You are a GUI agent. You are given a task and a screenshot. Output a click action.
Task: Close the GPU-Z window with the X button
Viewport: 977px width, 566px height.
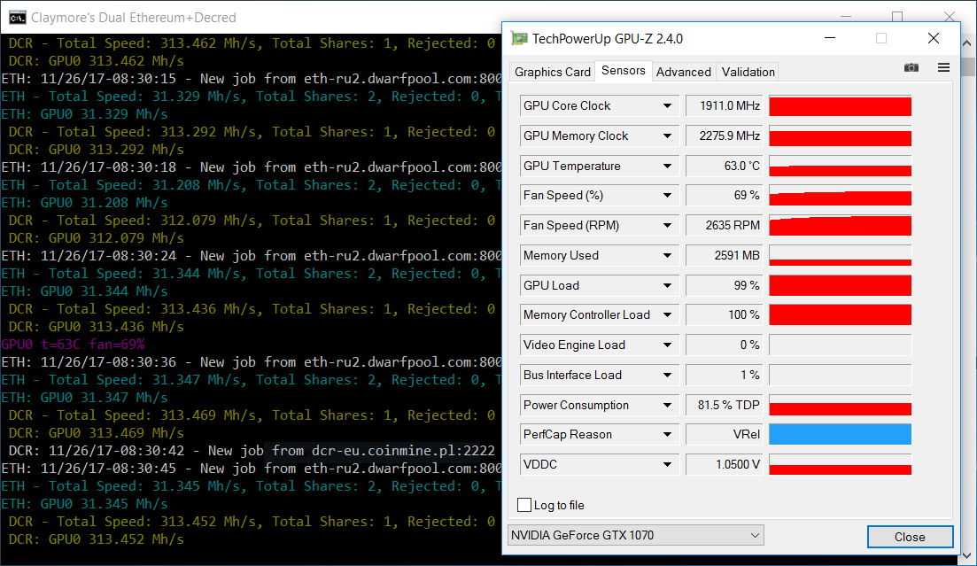tap(934, 38)
